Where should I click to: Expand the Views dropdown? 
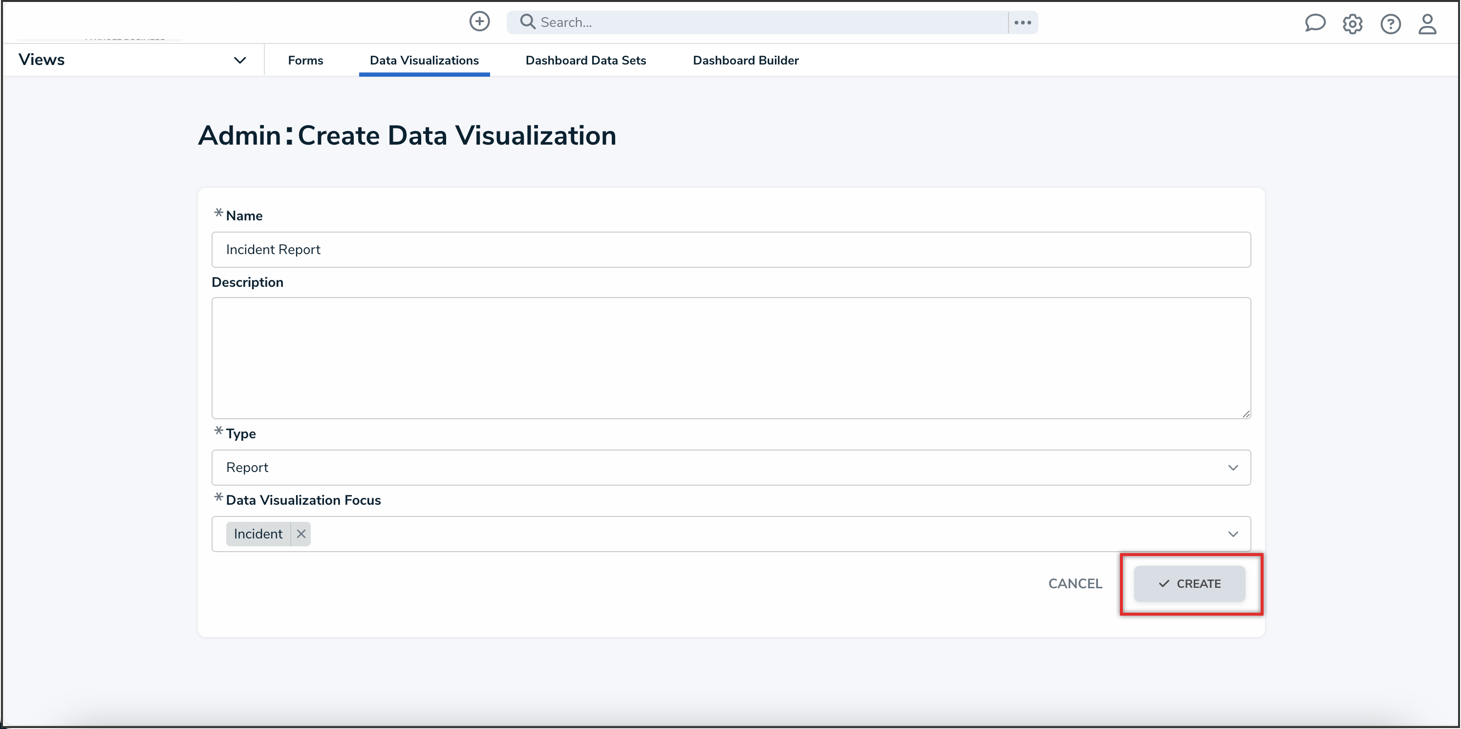pos(240,60)
